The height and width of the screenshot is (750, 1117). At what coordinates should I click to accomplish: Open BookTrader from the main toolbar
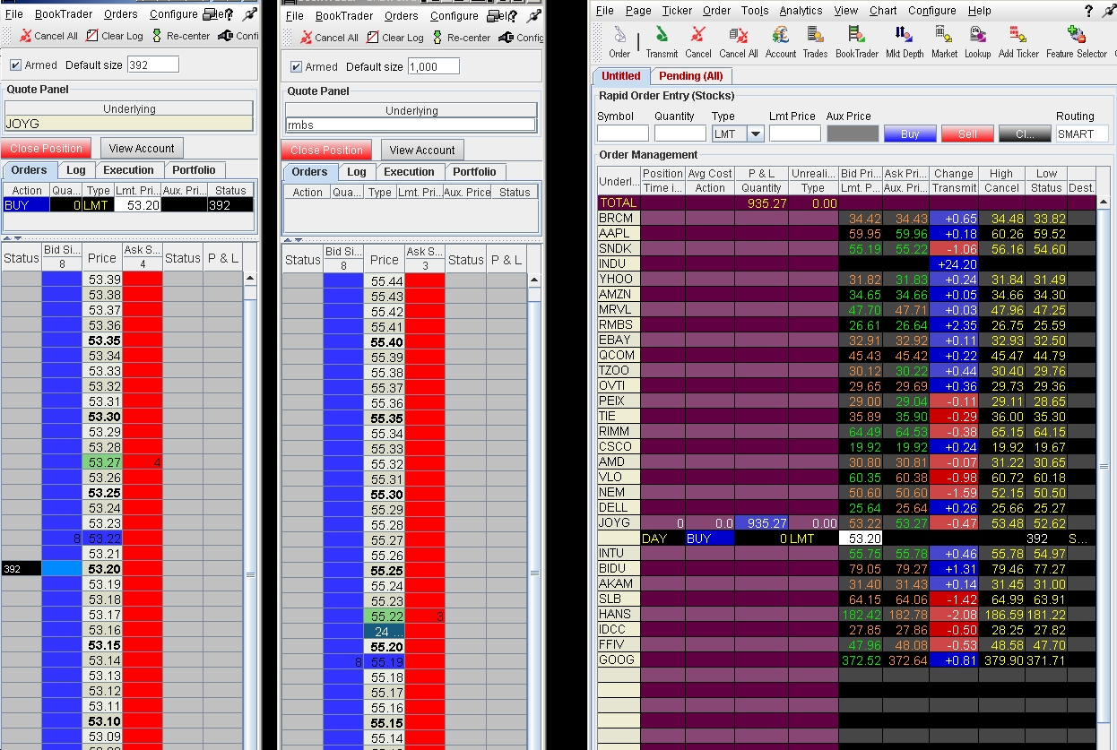coord(856,40)
